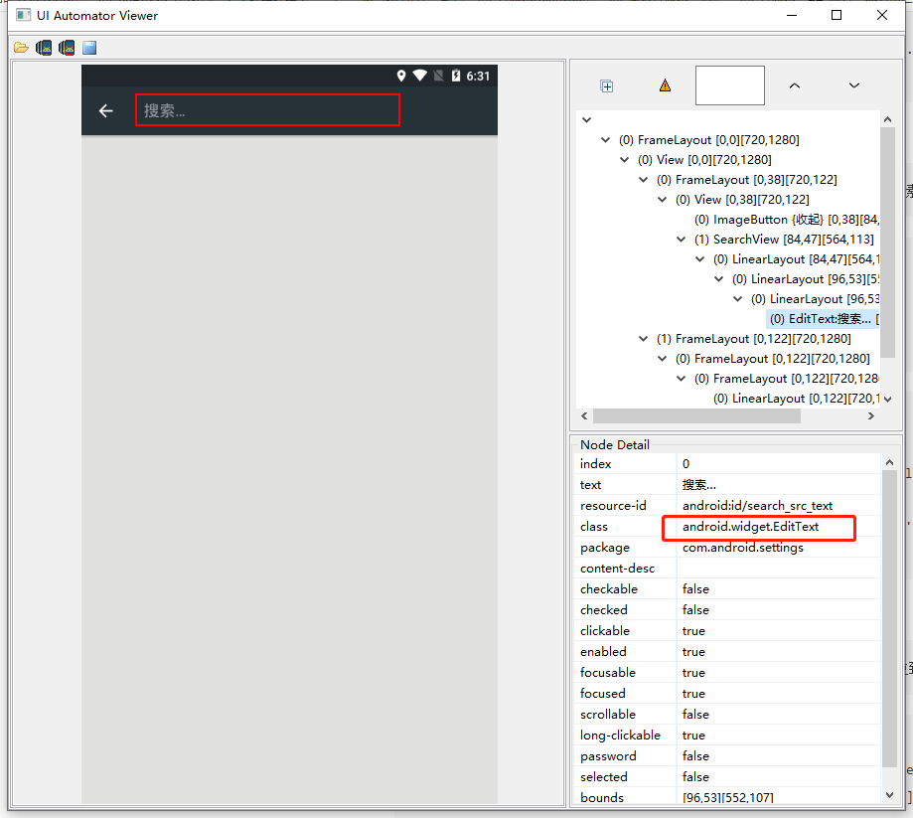This screenshot has width=913, height=818.
Task: Click the package value com.android.settings
Action: click(743, 548)
